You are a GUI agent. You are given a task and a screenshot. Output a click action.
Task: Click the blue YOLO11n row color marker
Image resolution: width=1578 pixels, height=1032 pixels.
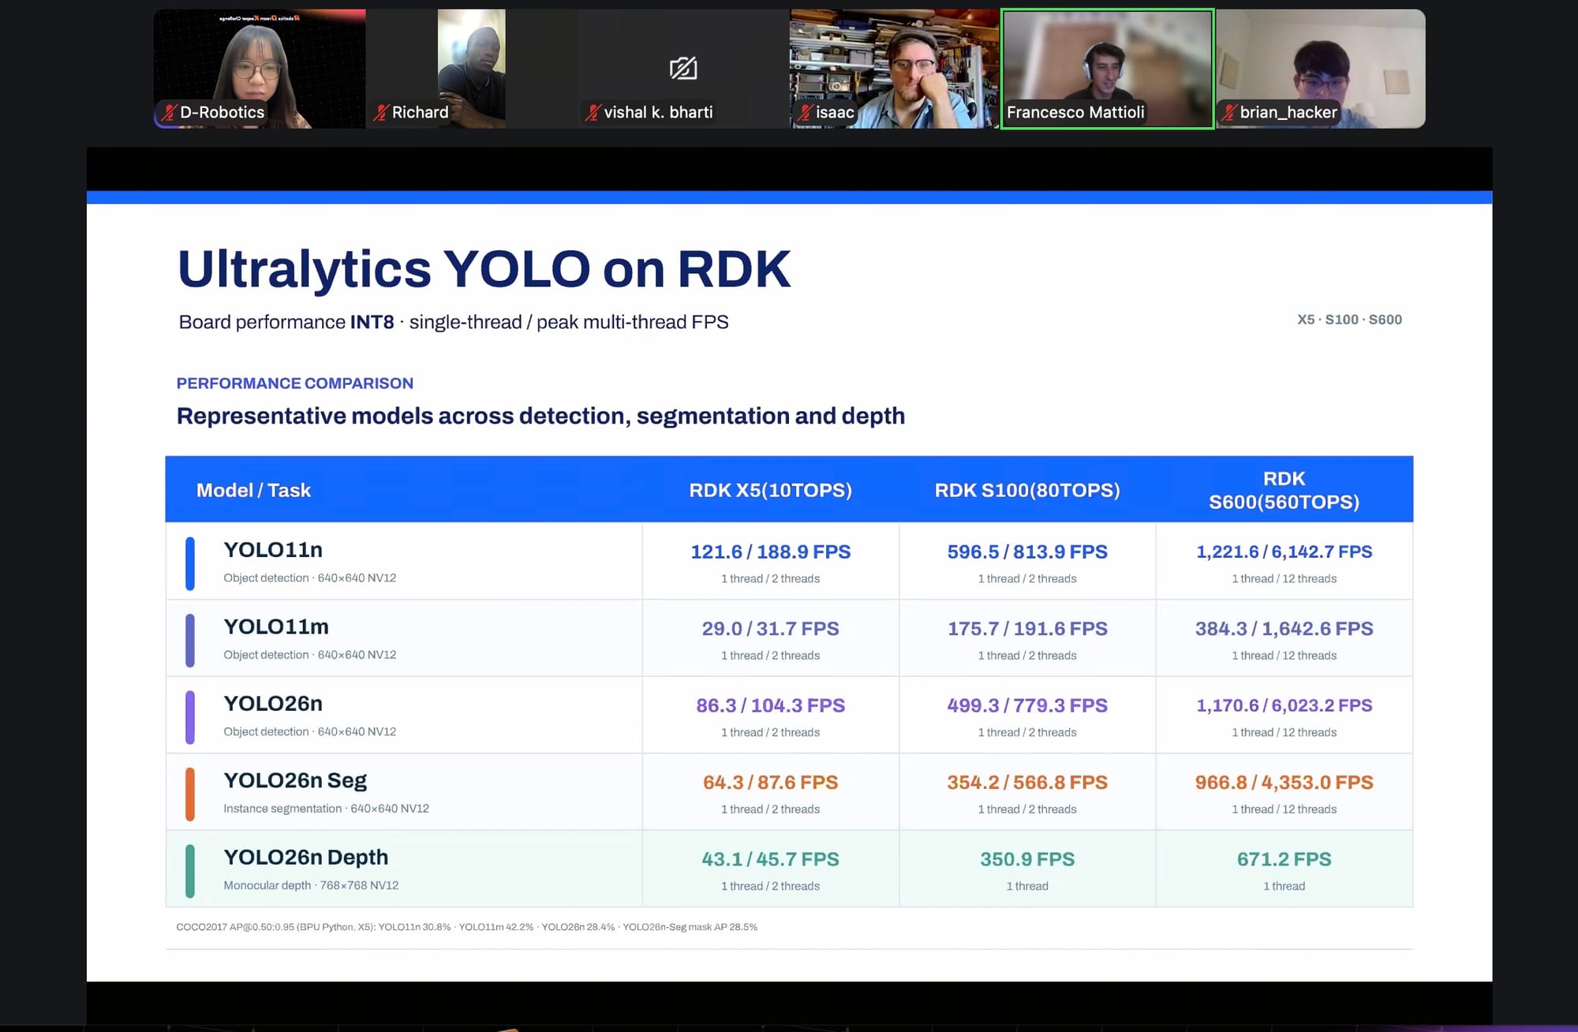[190, 563]
